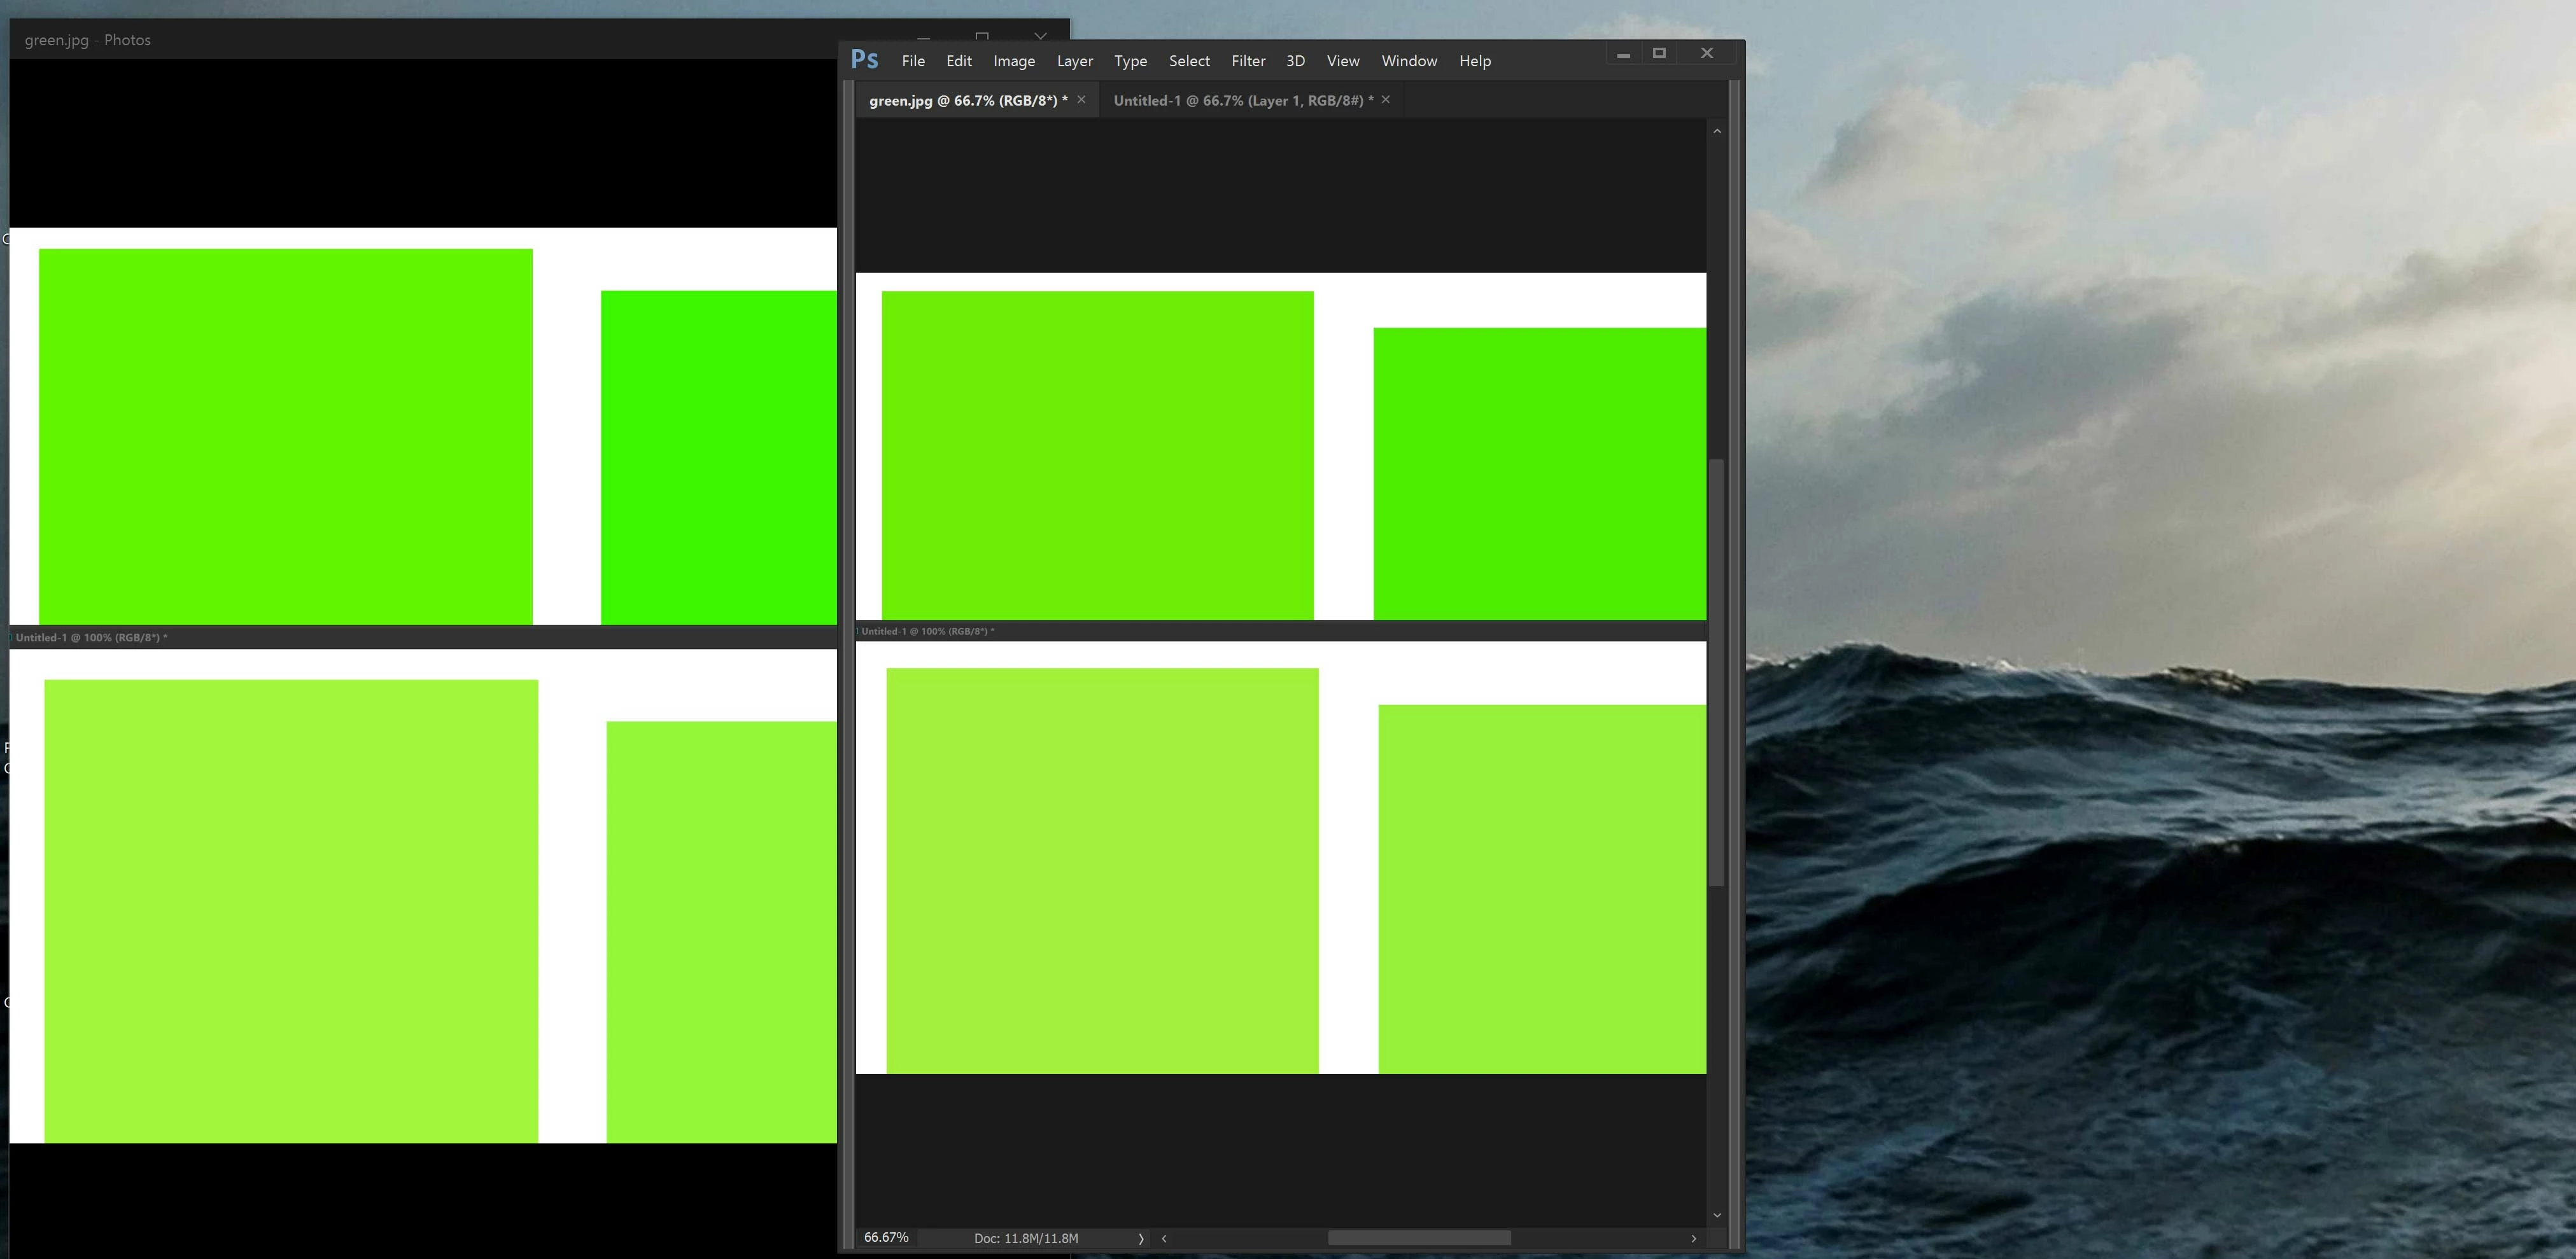Open the Filter menu
2576x1259 pixels.
point(1247,61)
